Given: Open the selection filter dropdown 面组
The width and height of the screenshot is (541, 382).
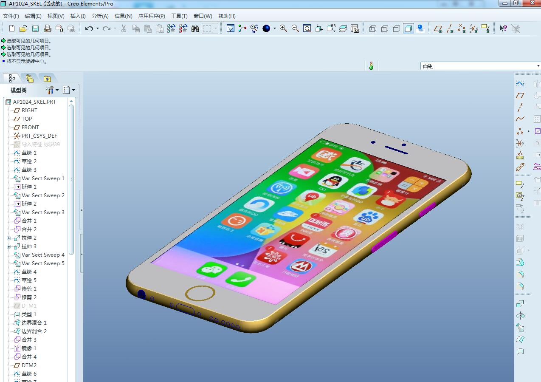Looking at the screenshot, I should (480, 66).
